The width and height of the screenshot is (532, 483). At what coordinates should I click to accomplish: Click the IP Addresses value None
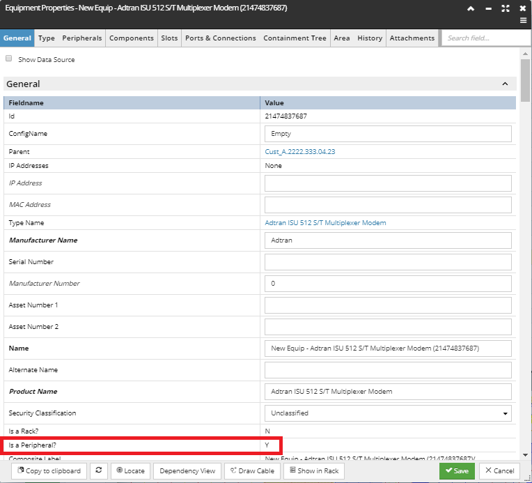pyautogui.click(x=273, y=166)
